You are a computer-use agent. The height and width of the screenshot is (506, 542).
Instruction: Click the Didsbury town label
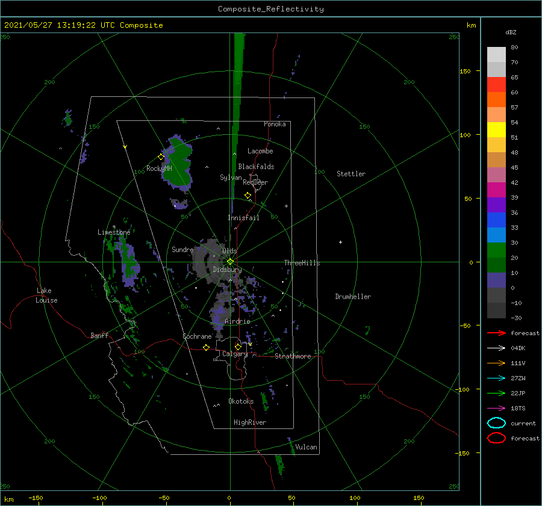(x=228, y=270)
